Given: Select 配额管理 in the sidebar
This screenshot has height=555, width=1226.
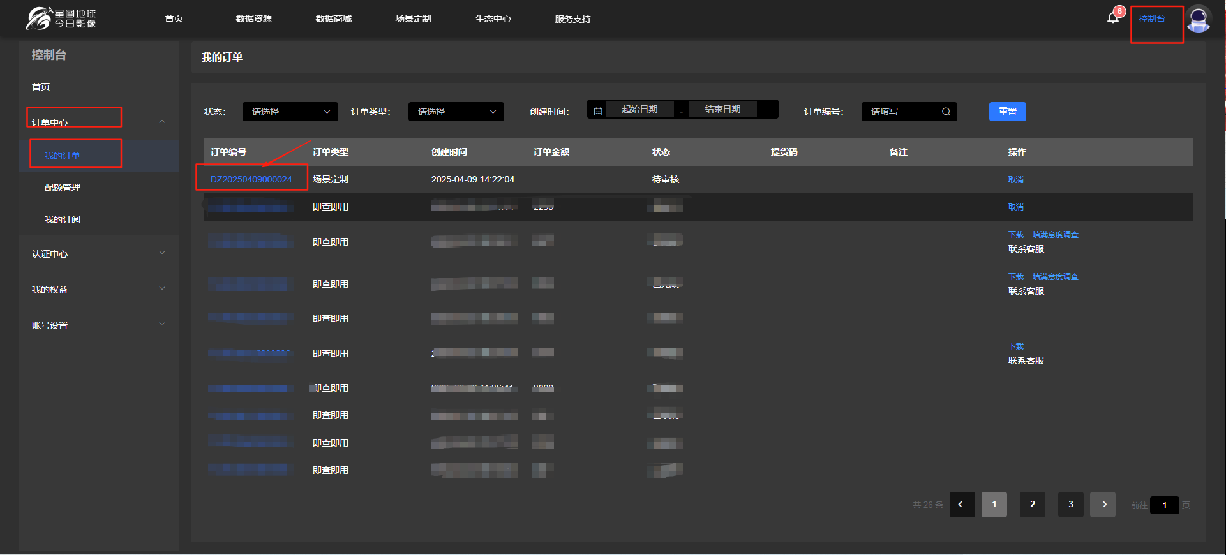Looking at the screenshot, I should (x=63, y=188).
